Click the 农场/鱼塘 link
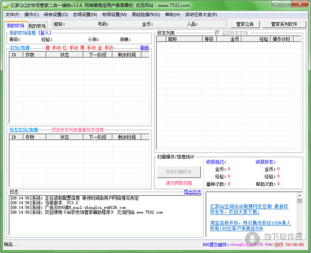Viewport: 311px width, 253px height. tap(20, 48)
